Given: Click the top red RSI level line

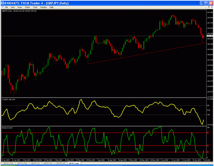Looking at the screenshot, I should tap(104, 133).
